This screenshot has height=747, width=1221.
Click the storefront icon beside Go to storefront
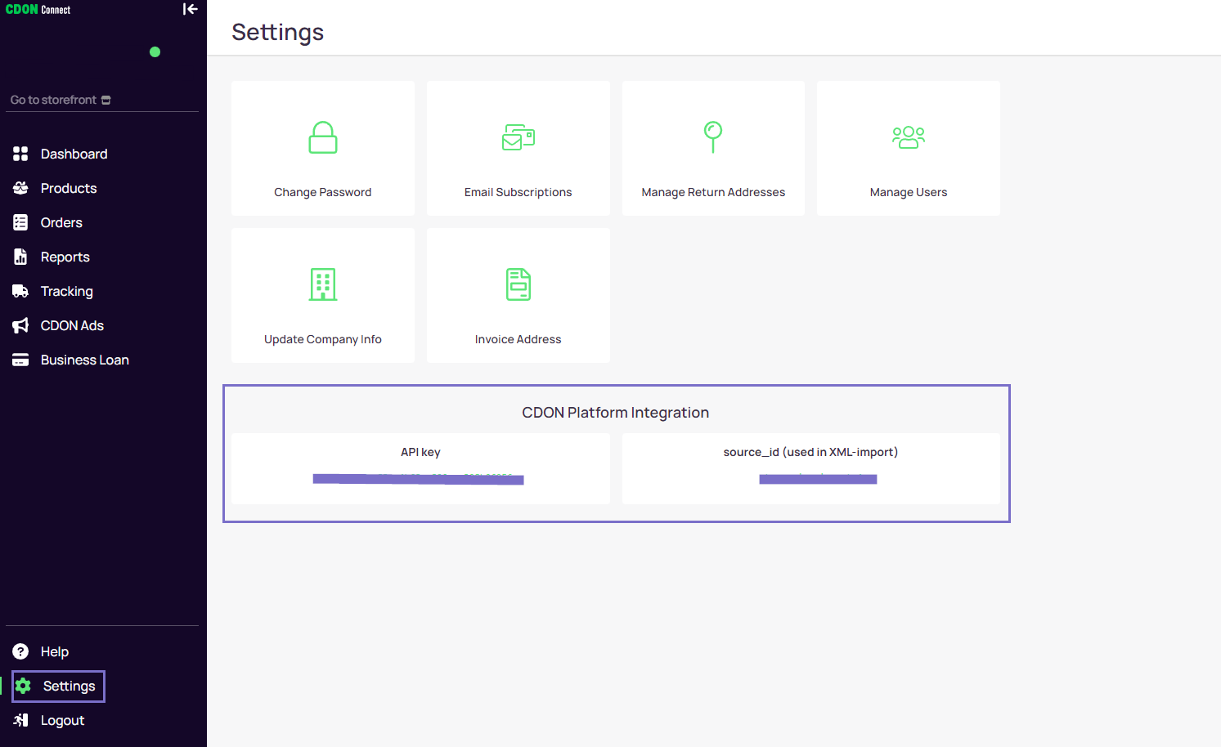[106, 100]
